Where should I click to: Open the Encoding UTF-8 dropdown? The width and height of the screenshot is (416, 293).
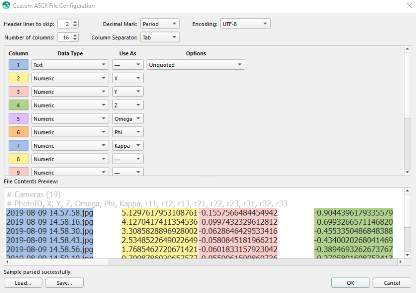click(245, 24)
